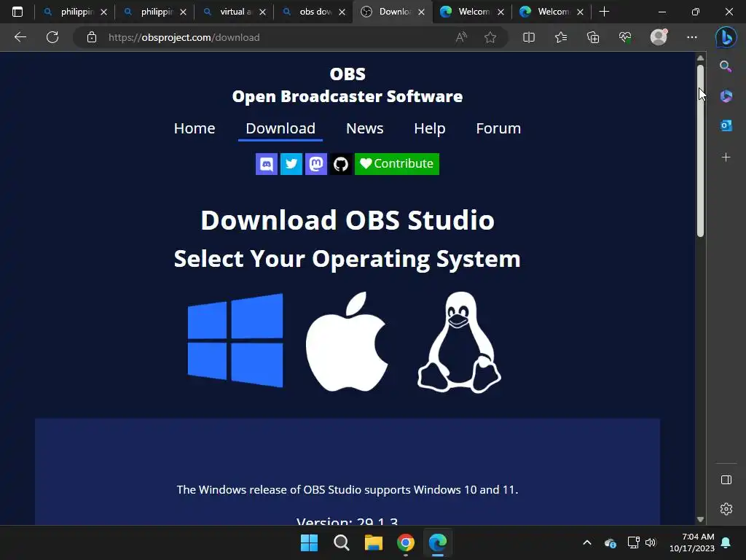Reload the page with refresh icon
The image size is (746, 560).
click(x=52, y=37)
